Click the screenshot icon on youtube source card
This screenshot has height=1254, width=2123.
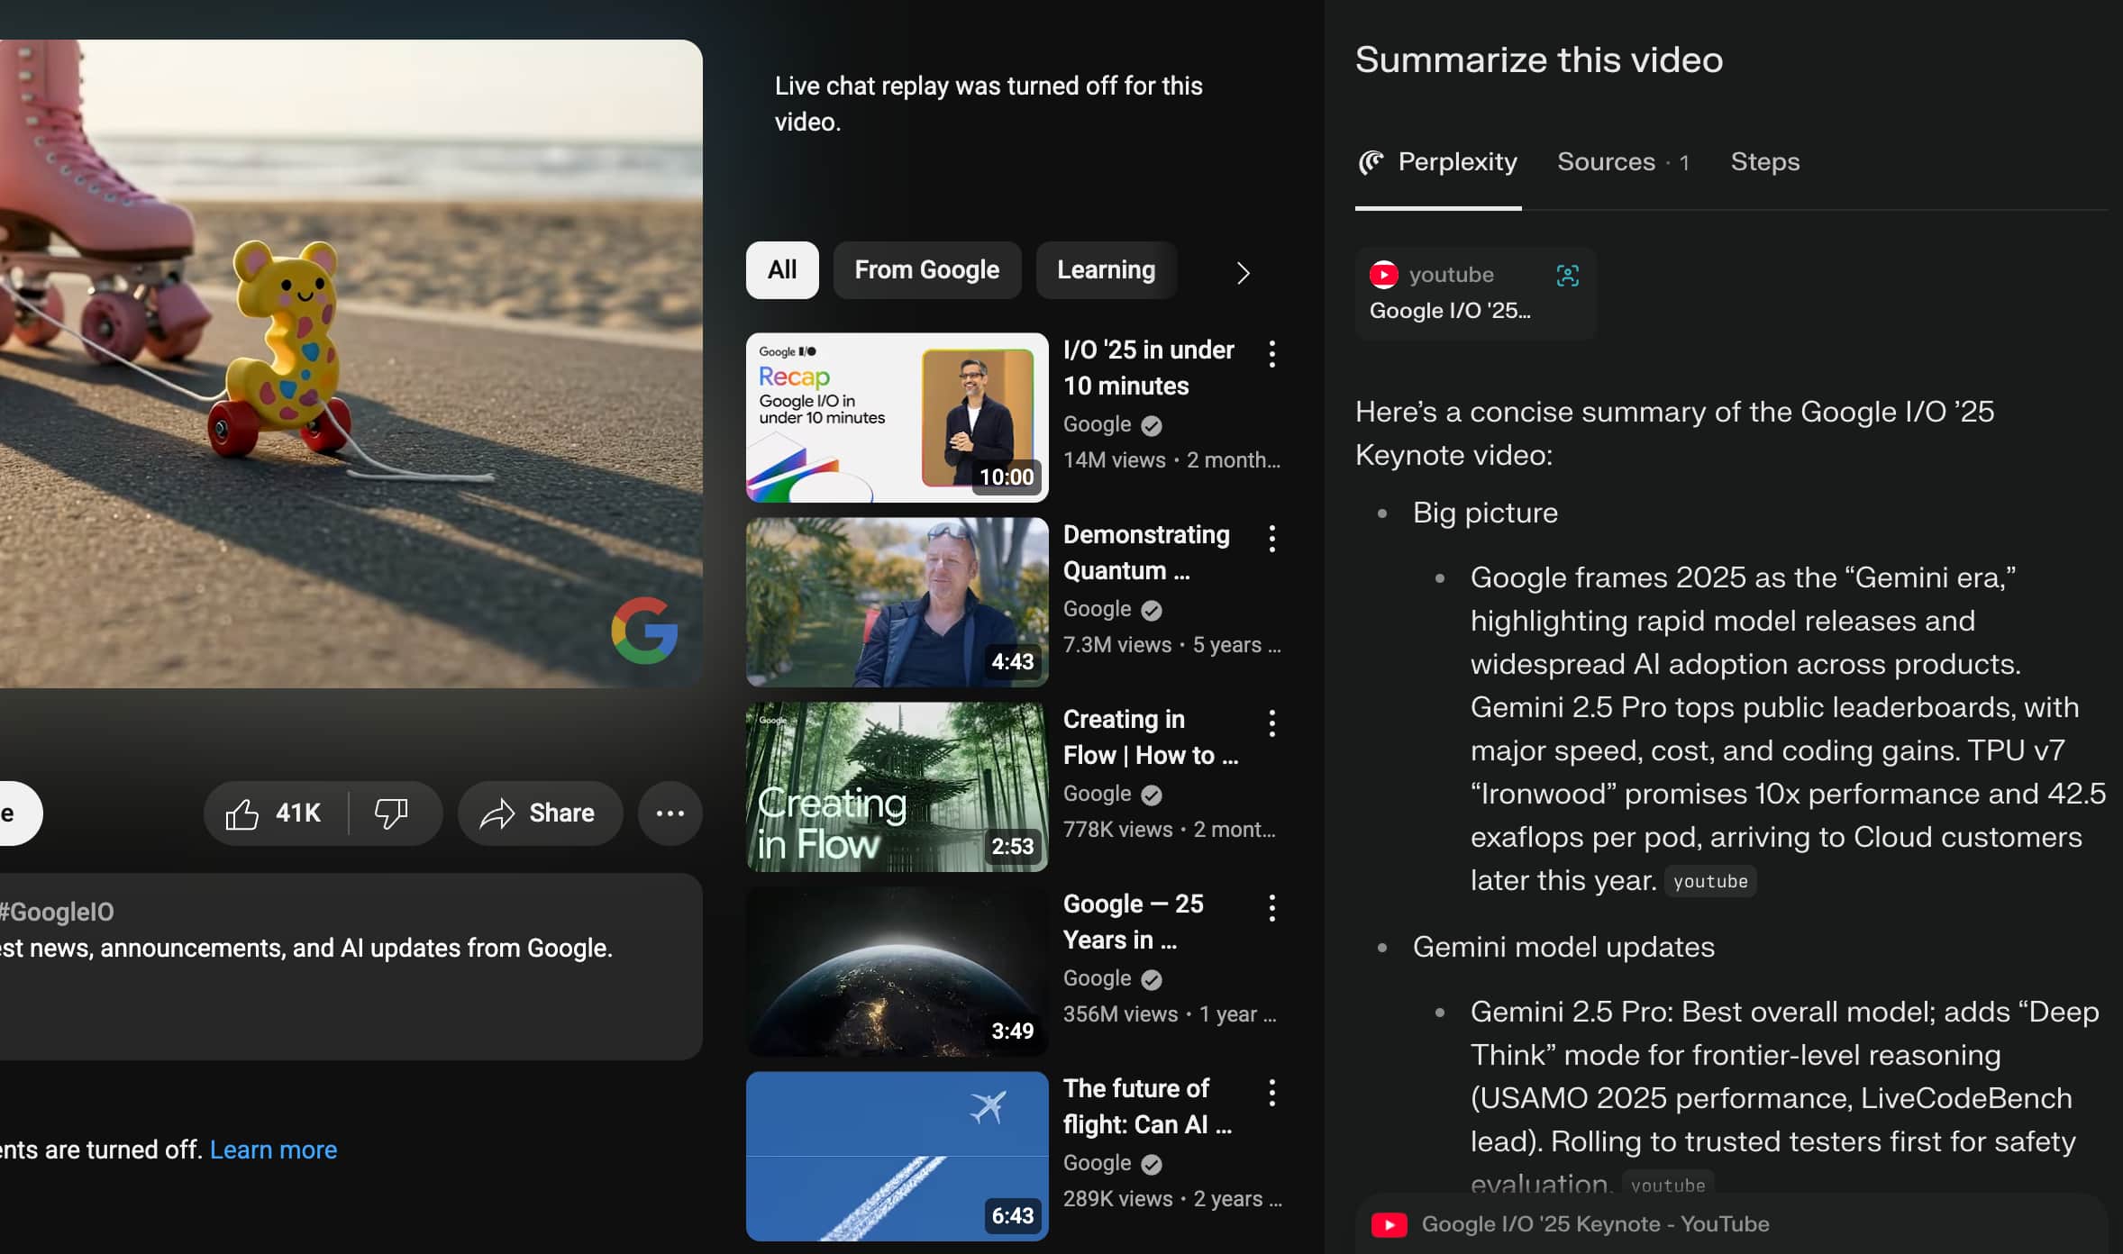tap(1567, 276)
